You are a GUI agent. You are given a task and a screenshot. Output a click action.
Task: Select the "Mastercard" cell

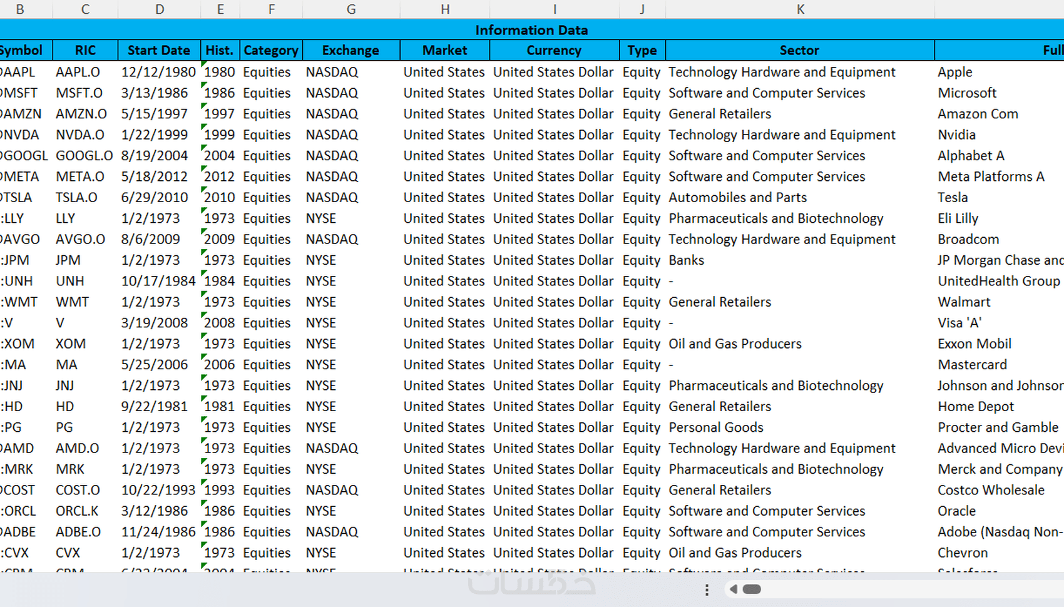coord(1000,364)
